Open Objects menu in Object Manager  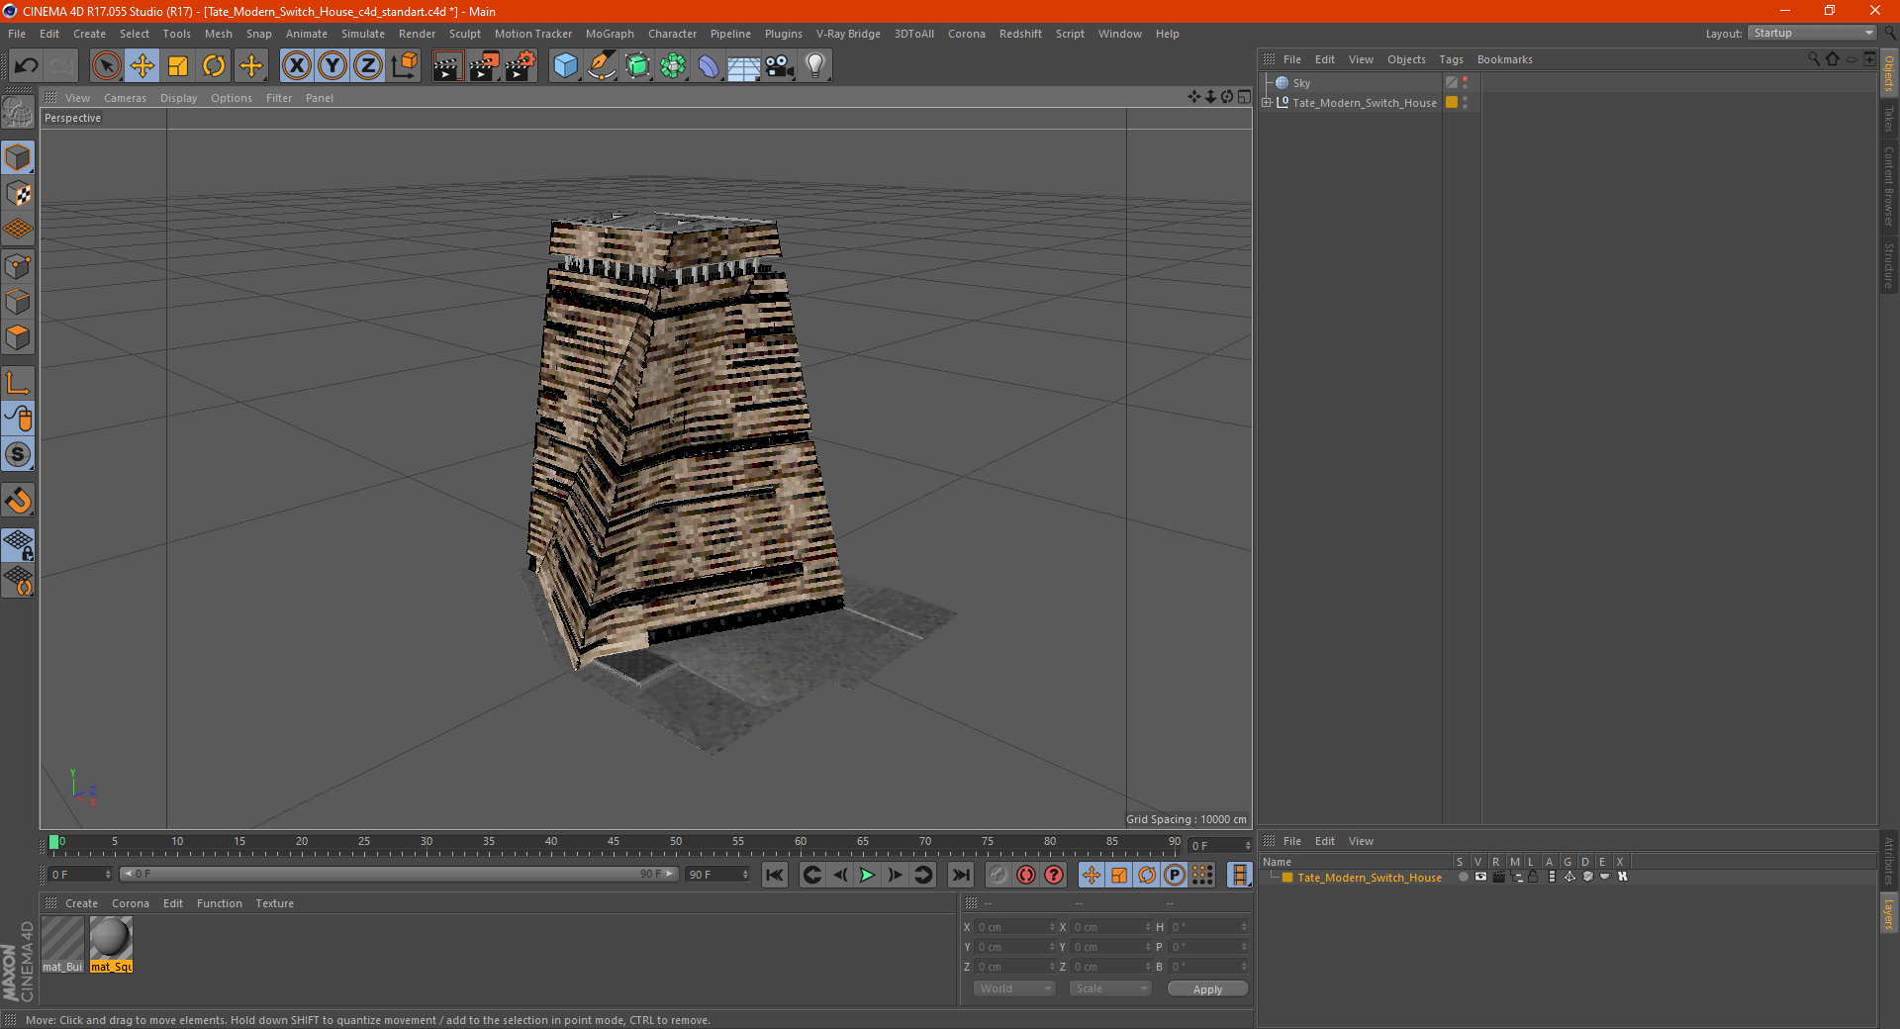pos(1406,59)
